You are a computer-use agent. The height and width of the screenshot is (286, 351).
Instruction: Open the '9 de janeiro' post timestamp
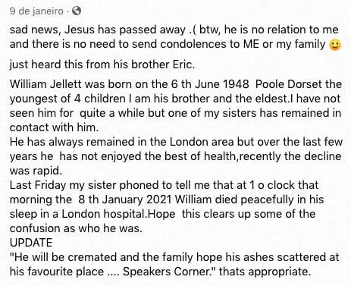click(x=36, y=11)
